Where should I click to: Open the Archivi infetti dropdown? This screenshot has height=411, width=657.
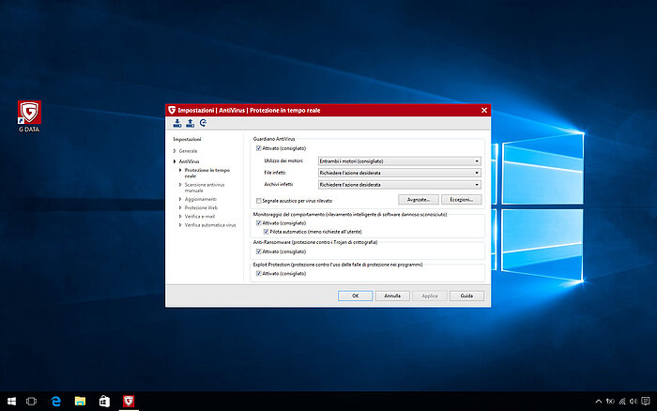(x=399, y=184)
